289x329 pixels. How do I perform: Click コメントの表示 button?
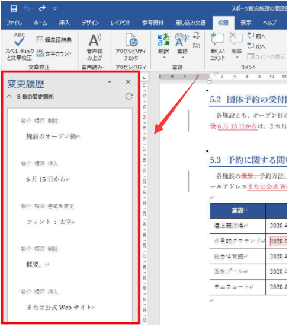pos(266,56)
